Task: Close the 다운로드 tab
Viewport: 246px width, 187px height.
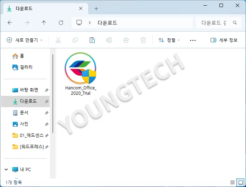Action: 80,9
